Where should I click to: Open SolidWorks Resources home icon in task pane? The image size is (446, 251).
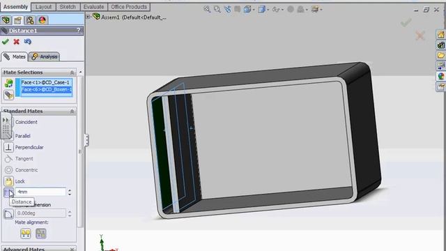(441, 35)
